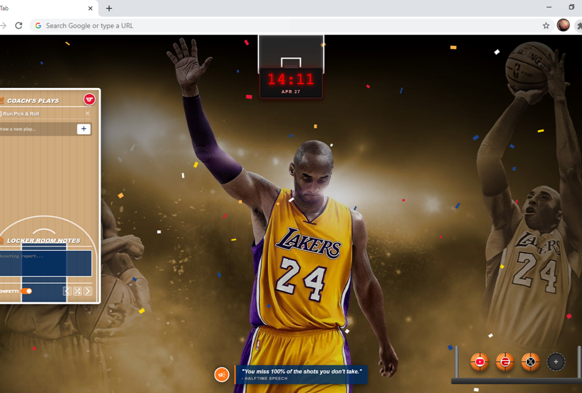Bookmark this page with the star icon
Image resolution: width=582 pixels, height=393 pixels.
546,26
